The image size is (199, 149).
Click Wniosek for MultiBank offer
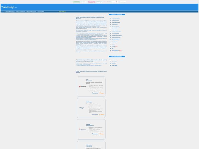point(102,134)
